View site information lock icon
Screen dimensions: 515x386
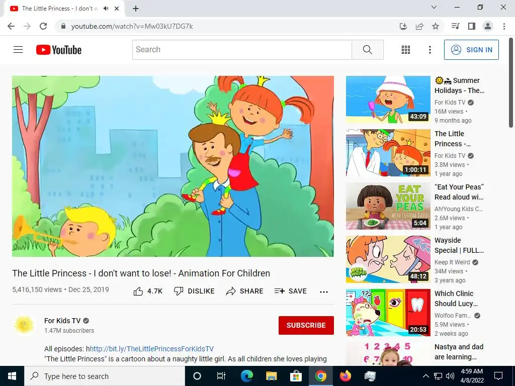(63, 26)
